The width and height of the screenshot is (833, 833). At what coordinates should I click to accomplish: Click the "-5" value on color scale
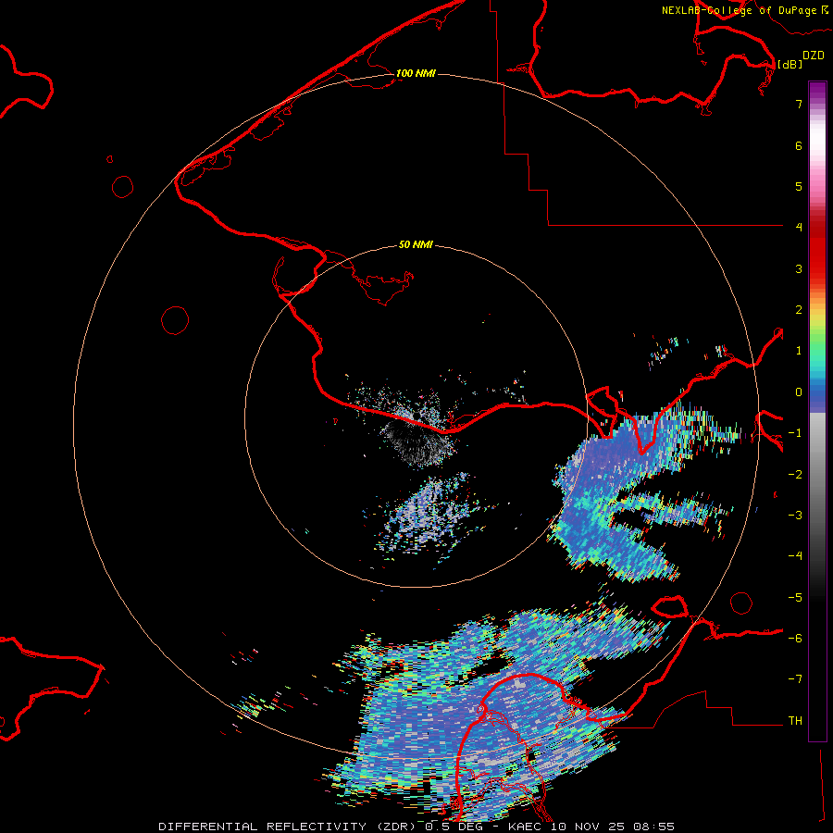coord(795,598)
